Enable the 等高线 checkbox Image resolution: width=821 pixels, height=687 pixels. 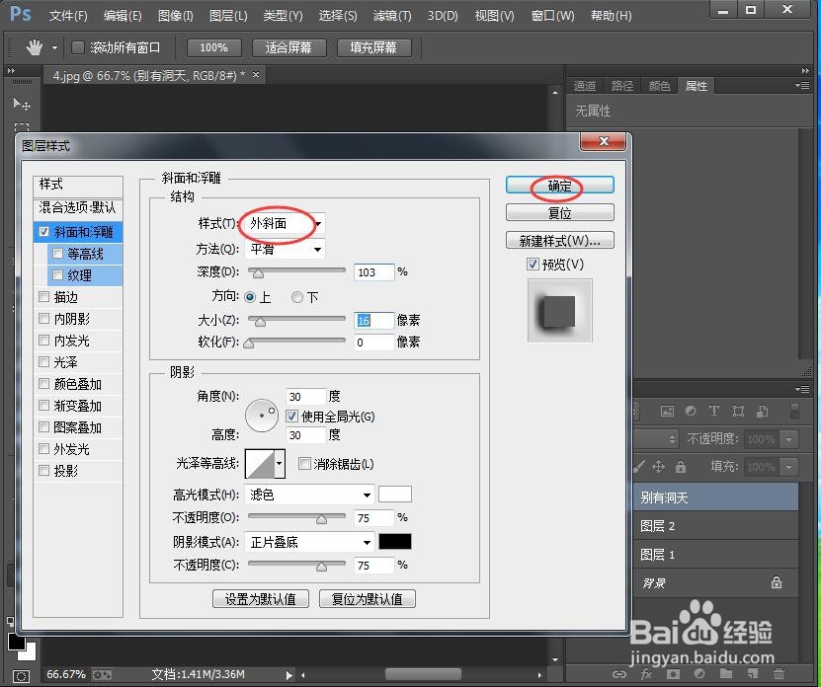(x=57, y=254)
